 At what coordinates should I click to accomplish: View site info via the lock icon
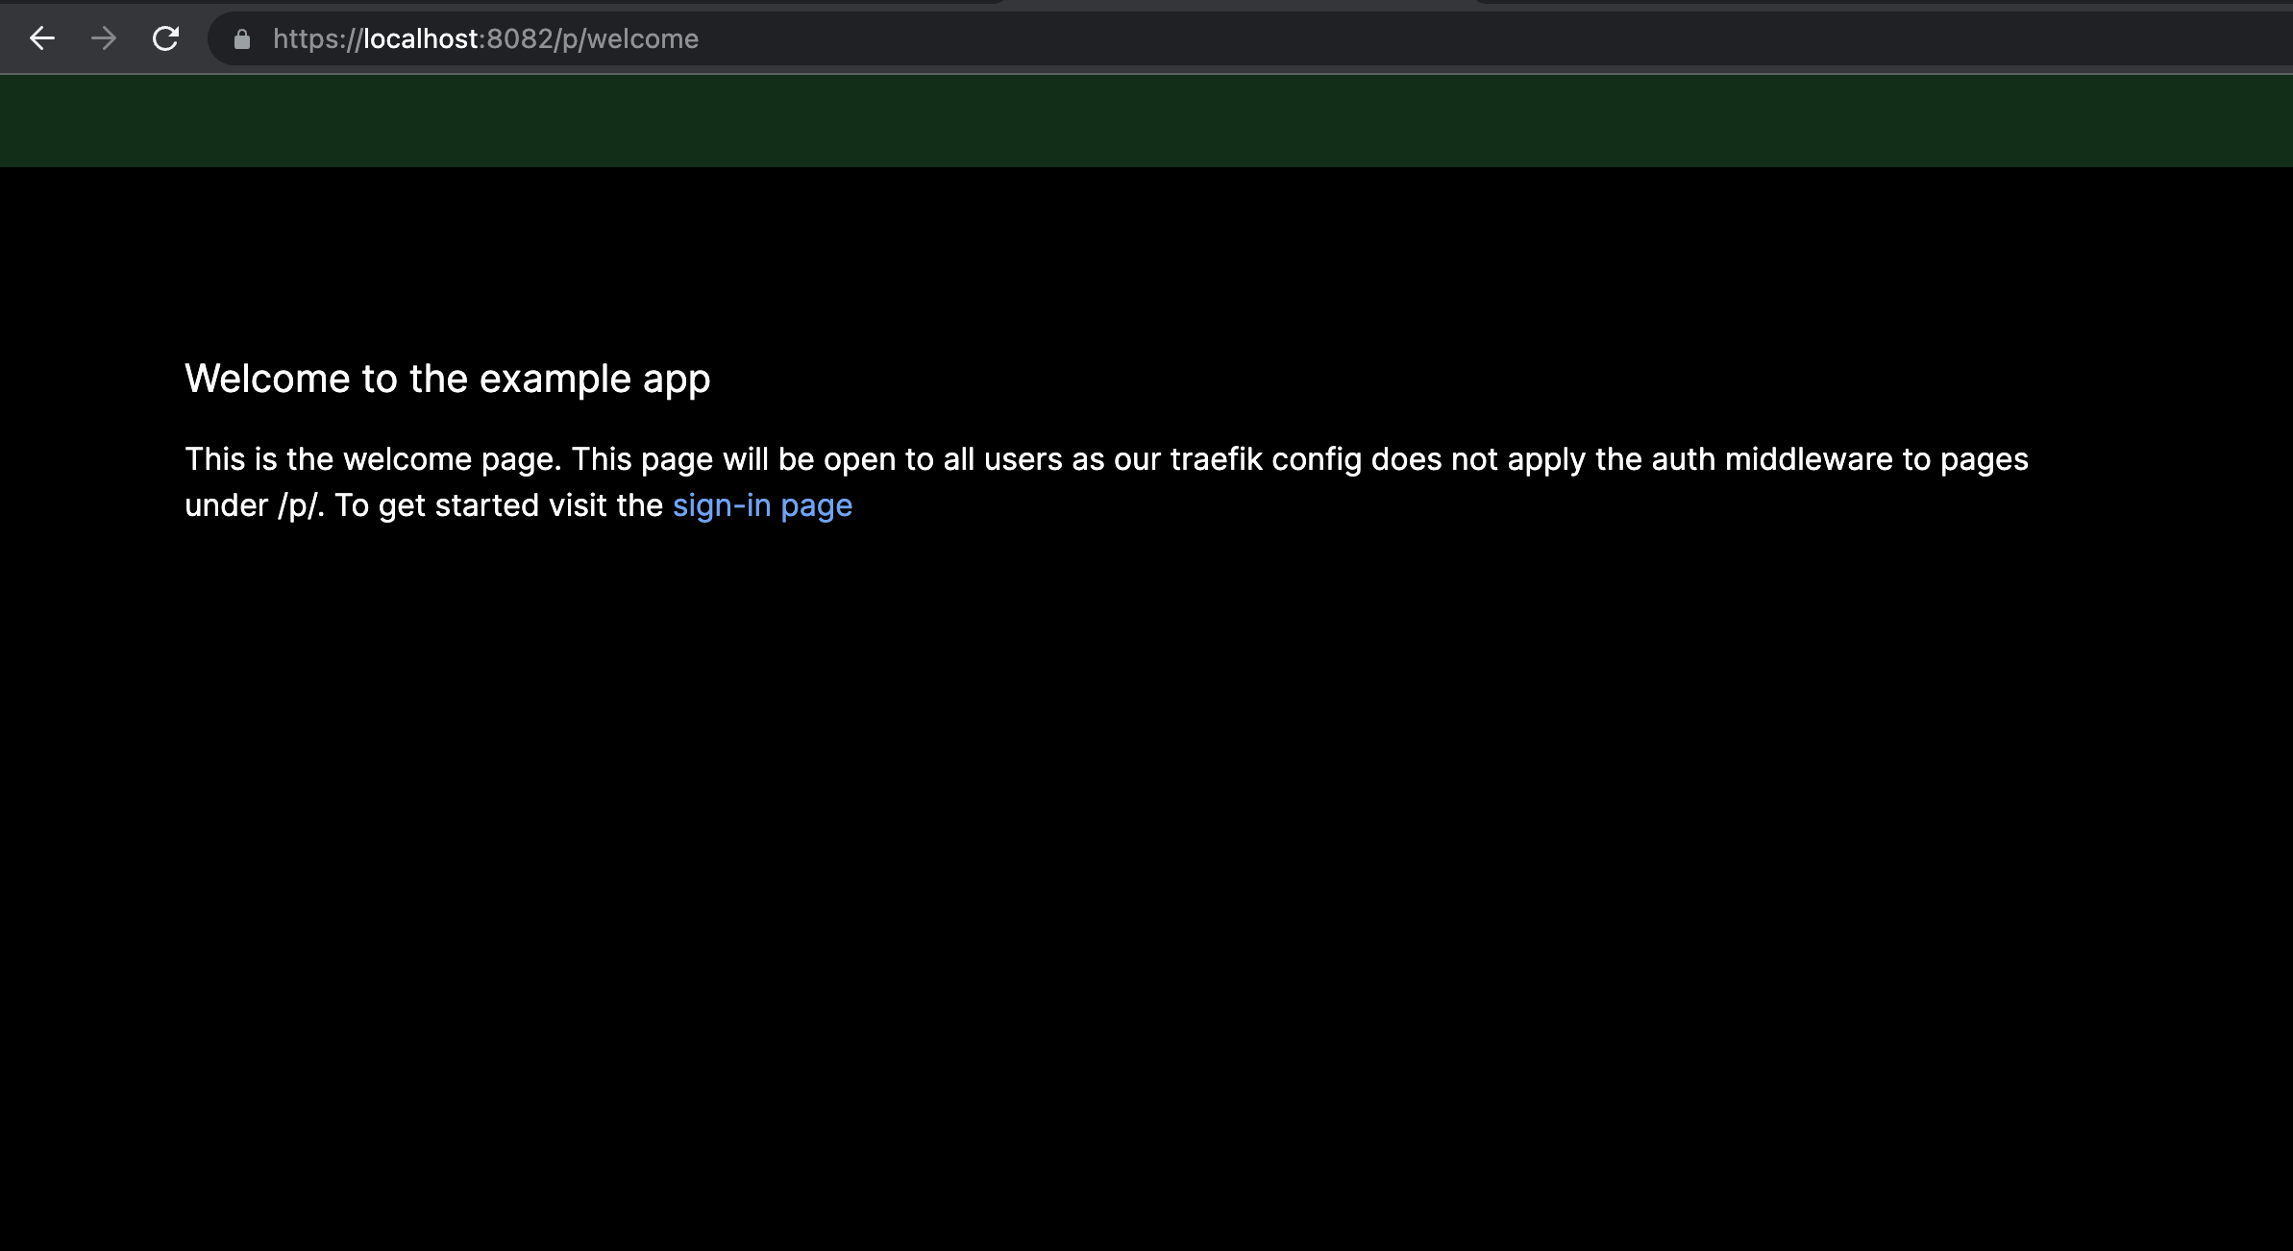point(242,39)
